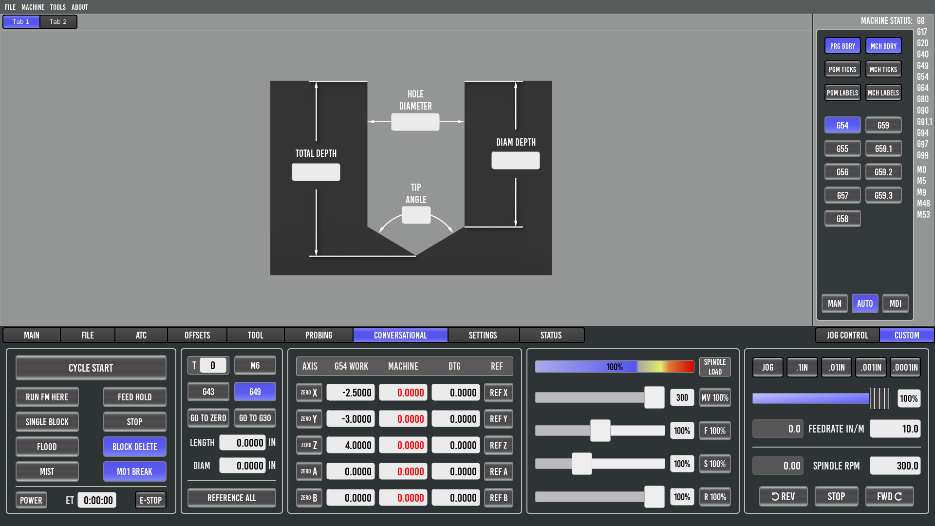Enable PGM LABELS display
935x526 pixels.
(x=842, y=93)
